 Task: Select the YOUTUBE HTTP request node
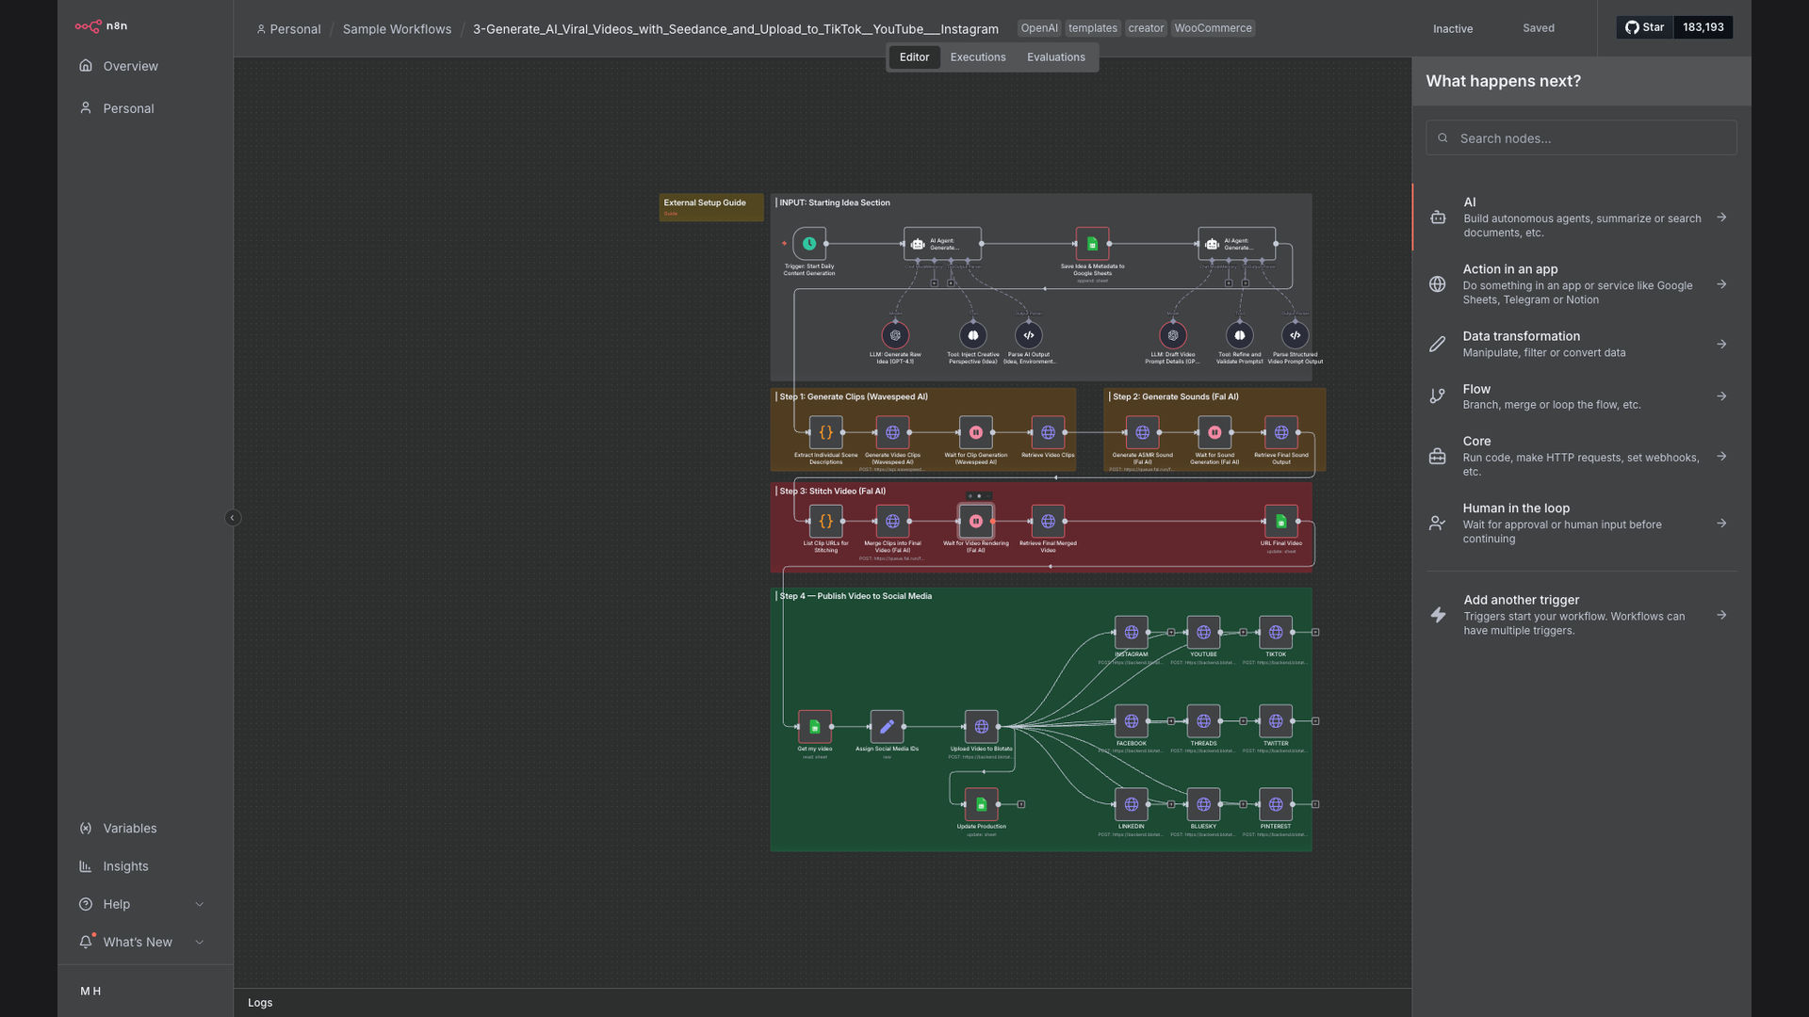coord(1203,632)
